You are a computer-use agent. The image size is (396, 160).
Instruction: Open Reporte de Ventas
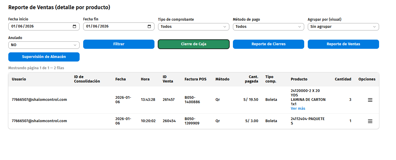pyautogui.click(x=343, y=44)
